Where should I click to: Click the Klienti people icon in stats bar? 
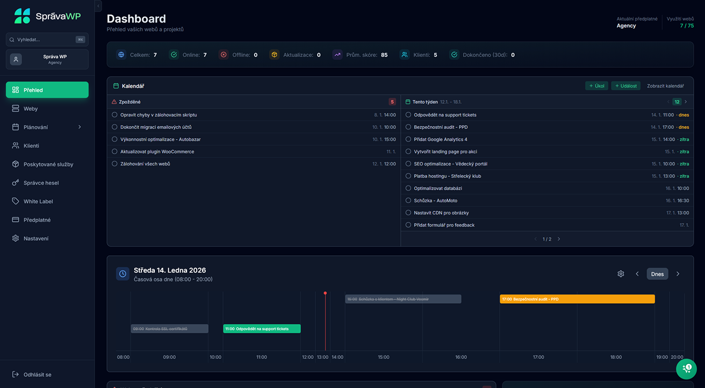click(x=404, y=55)
